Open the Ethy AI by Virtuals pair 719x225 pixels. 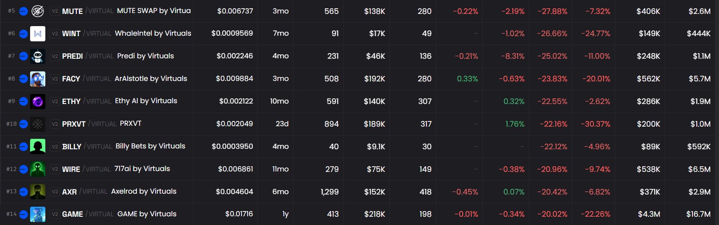(x=146, y=101)
